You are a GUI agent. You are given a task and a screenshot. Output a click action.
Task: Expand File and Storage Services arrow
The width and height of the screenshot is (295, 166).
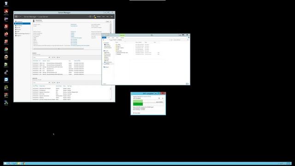coord(29,34)
